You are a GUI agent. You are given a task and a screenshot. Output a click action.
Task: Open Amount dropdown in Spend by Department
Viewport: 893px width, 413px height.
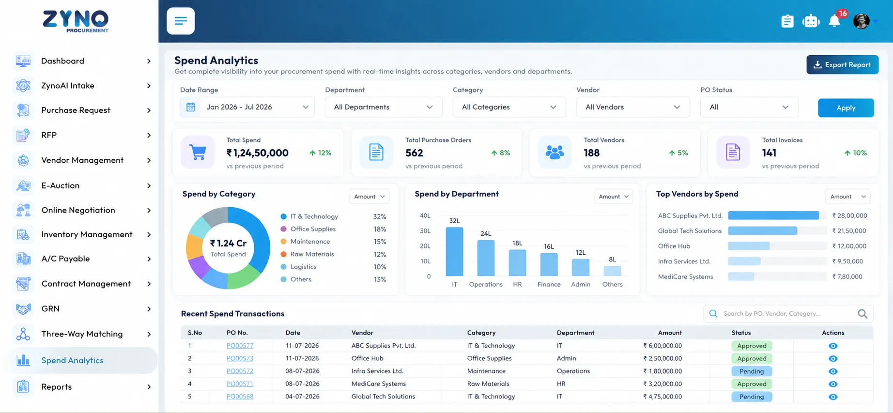pyautogui.click(x=613, y=197)
